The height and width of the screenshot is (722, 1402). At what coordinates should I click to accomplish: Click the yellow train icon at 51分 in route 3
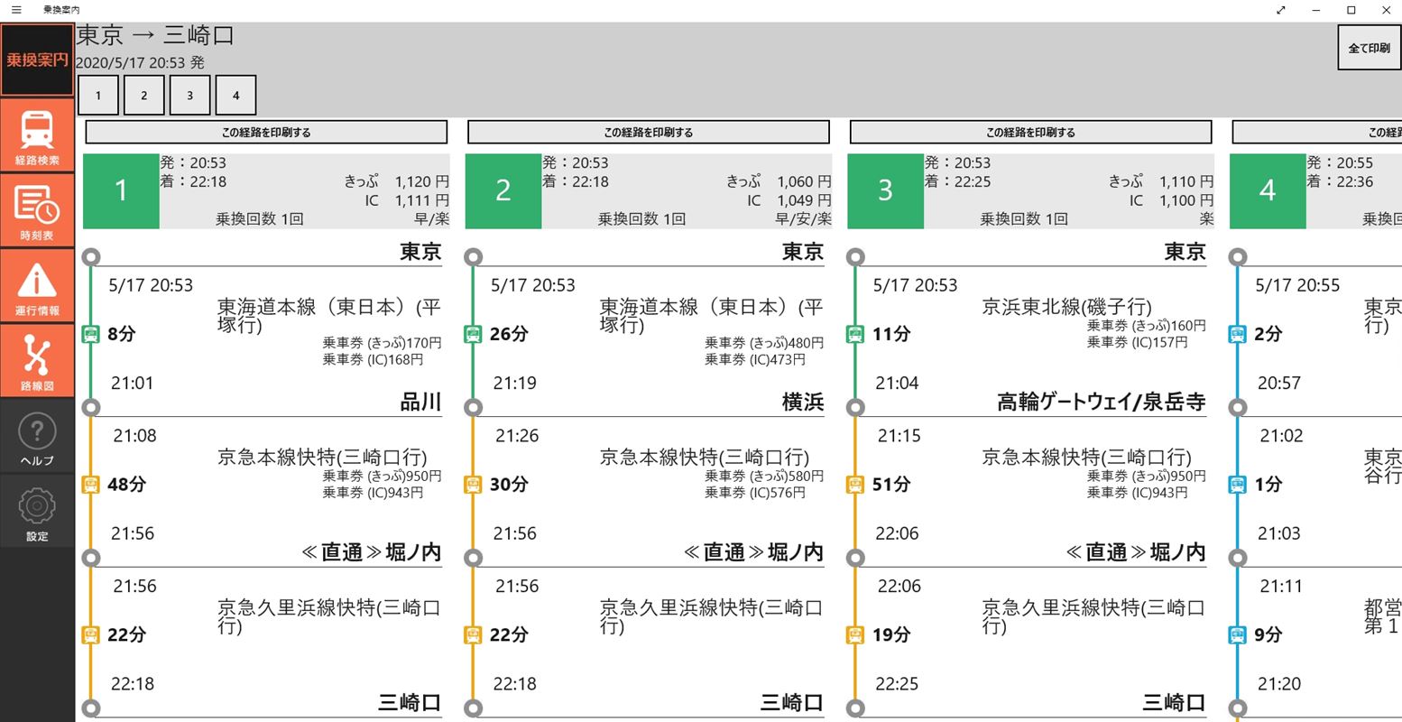point(855,485)
